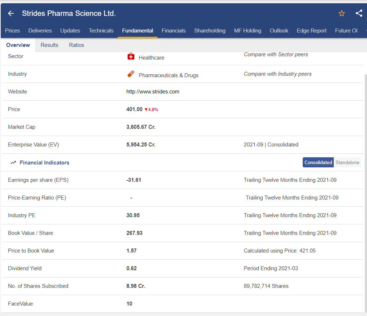
Task: Click Enterprise Value 5,954.25 Cr.
Action: 141,145
